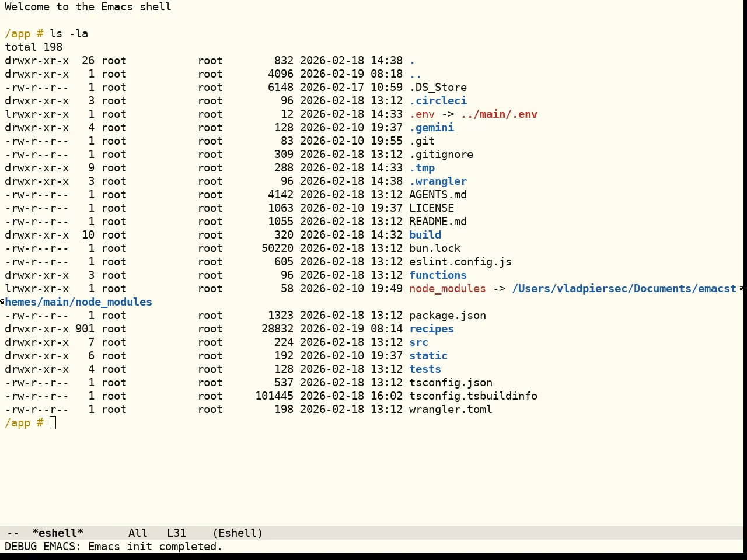Click the ls -la command text
This screenshot has height=560, width=747.
pos(69,34)
